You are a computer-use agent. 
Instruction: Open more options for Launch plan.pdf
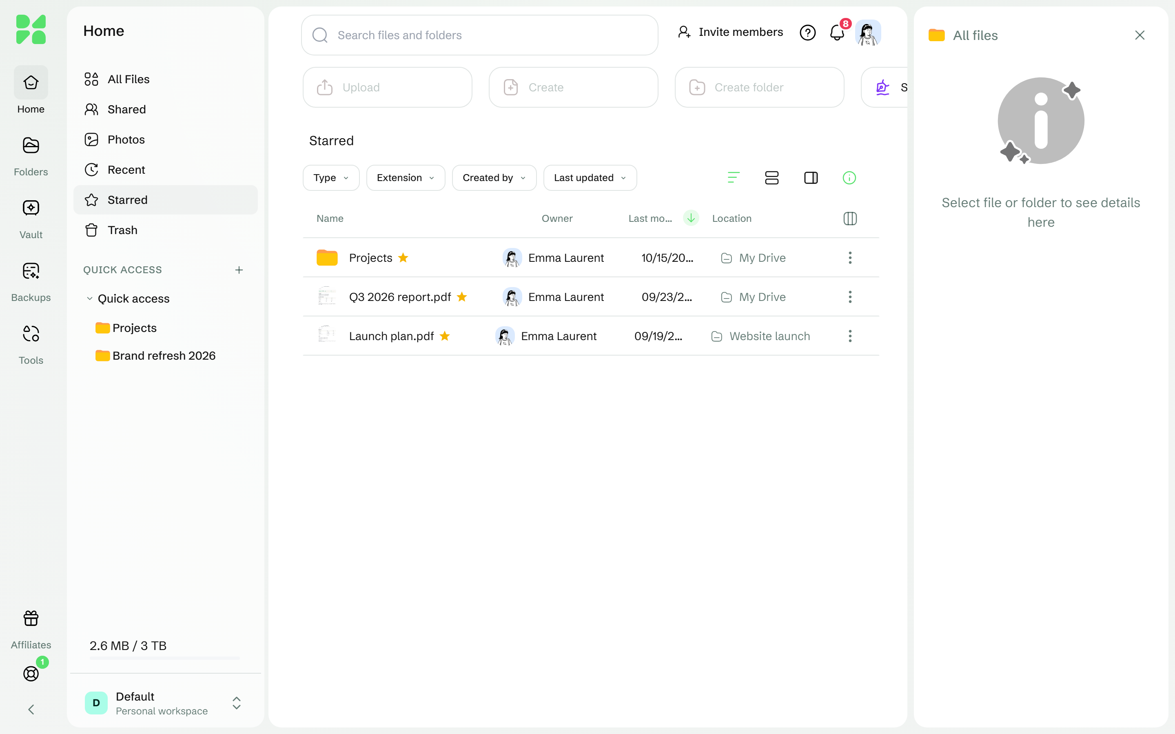click(x=850, y=336)
